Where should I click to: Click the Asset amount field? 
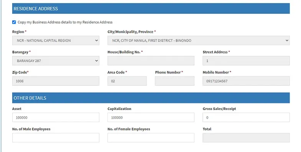pyautogui.click(x=56, y=117)
